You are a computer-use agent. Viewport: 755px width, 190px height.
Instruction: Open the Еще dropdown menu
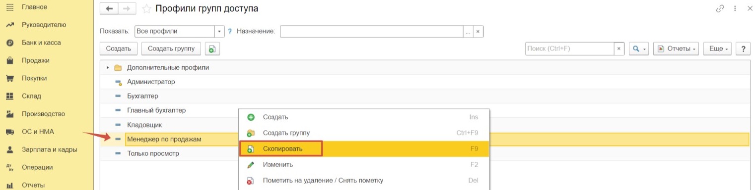[x=718, y=48]
